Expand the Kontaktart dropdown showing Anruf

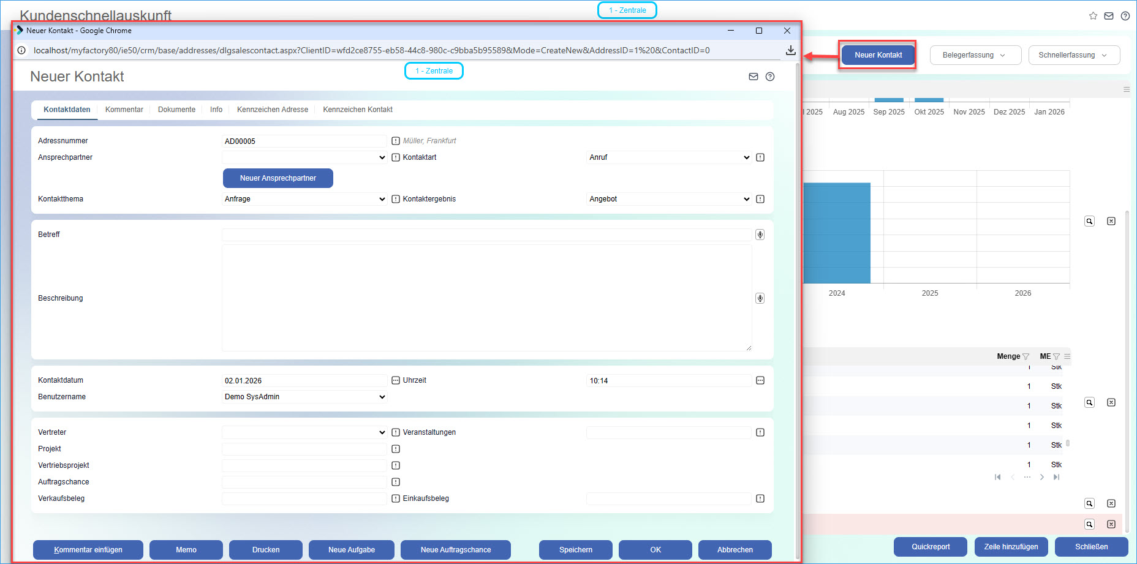tap(669, 157)
